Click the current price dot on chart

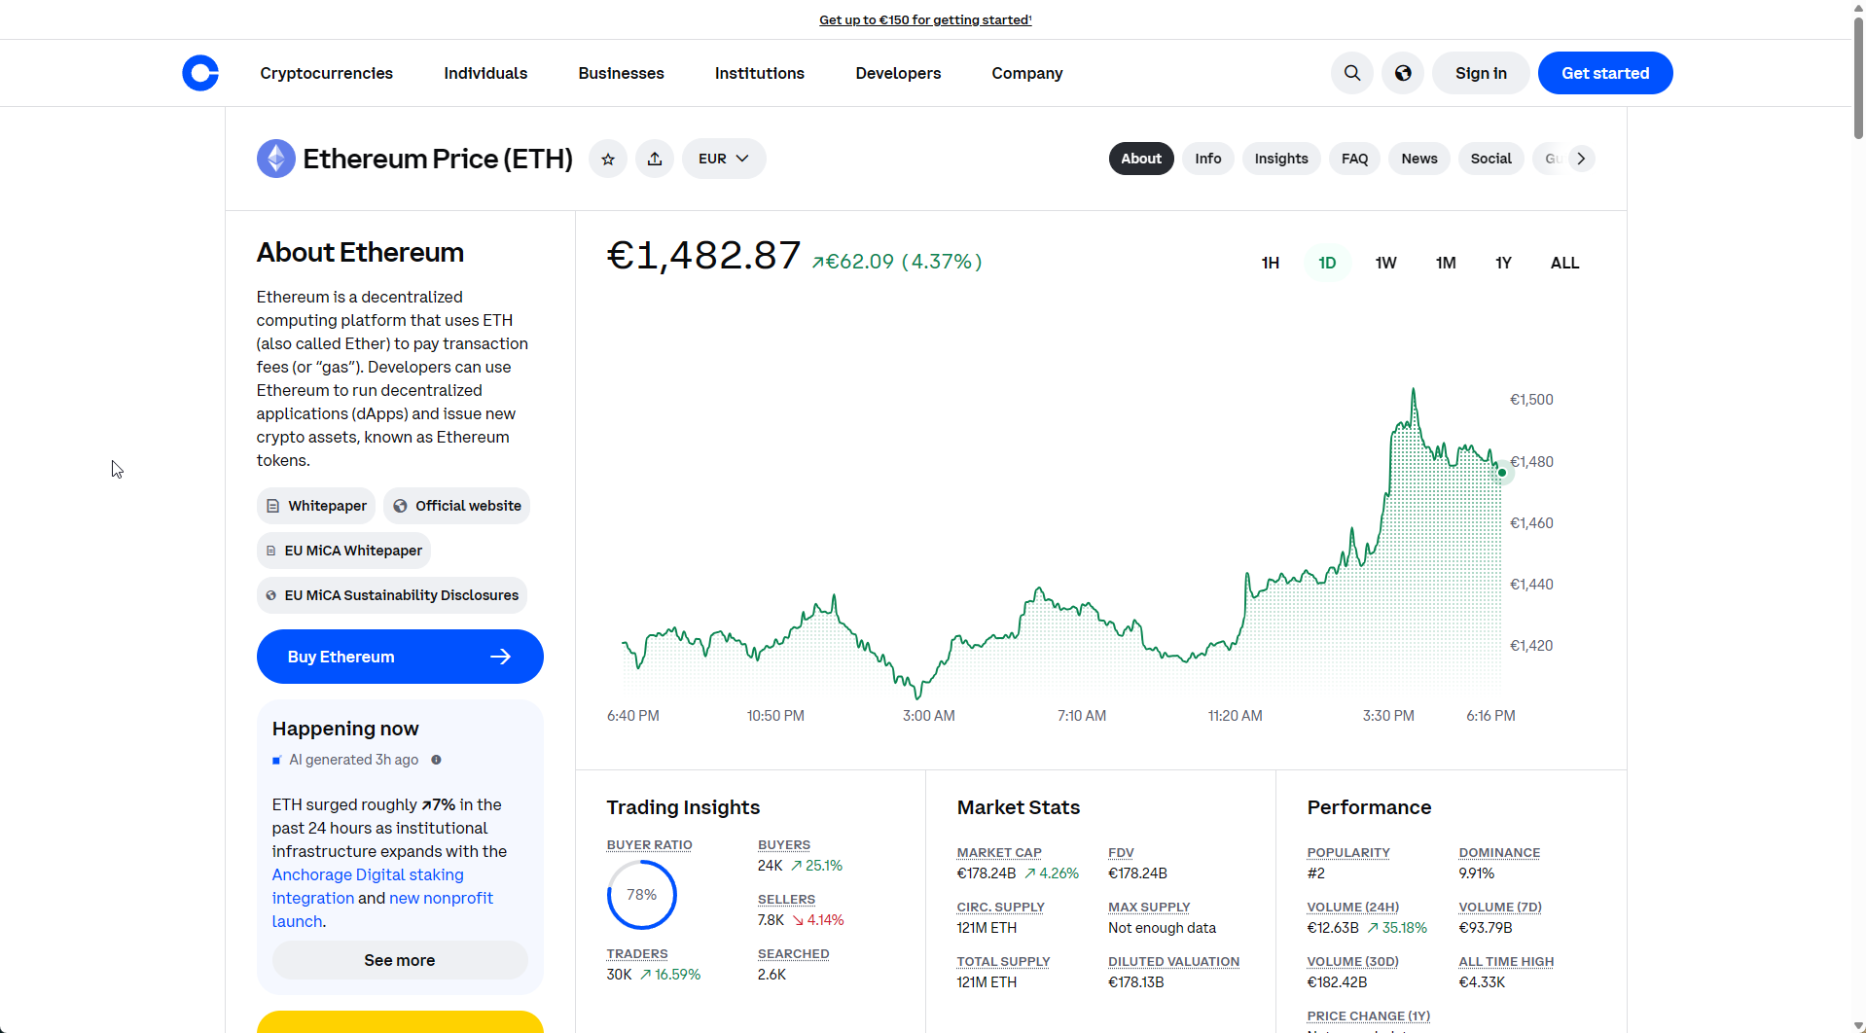click(x=1502, y=473)
